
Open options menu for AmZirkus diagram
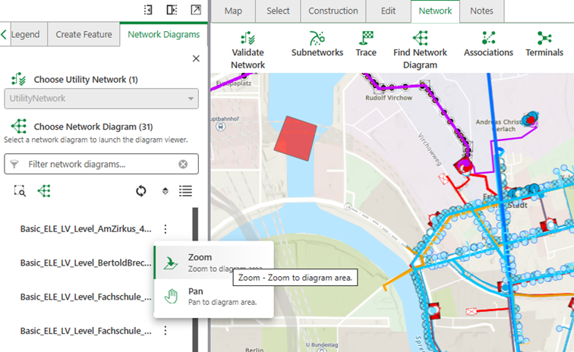tap(166, 229)
